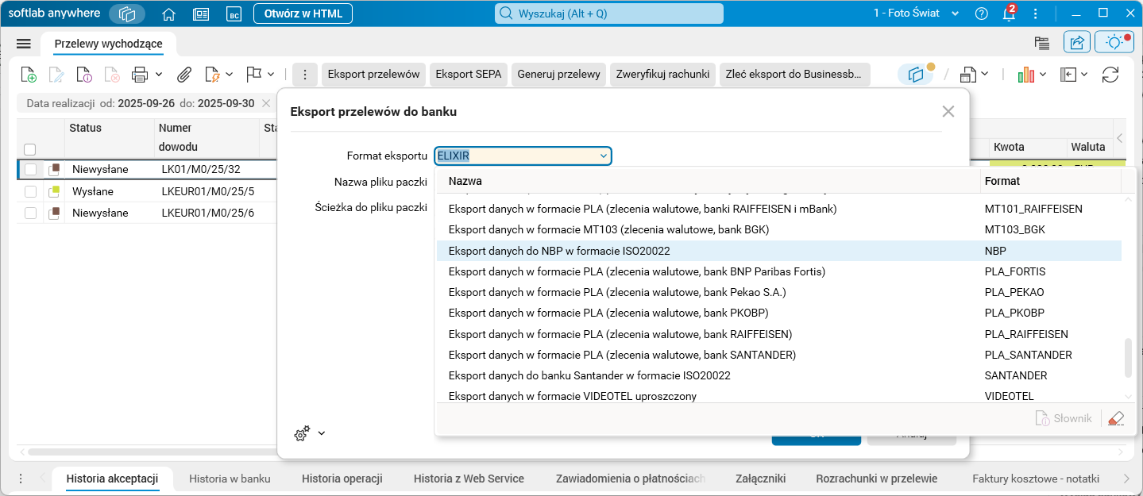This screenshot has width=1143, height=496.
Task: Click the printer icon in toolbar
Action: click(140, 75)
